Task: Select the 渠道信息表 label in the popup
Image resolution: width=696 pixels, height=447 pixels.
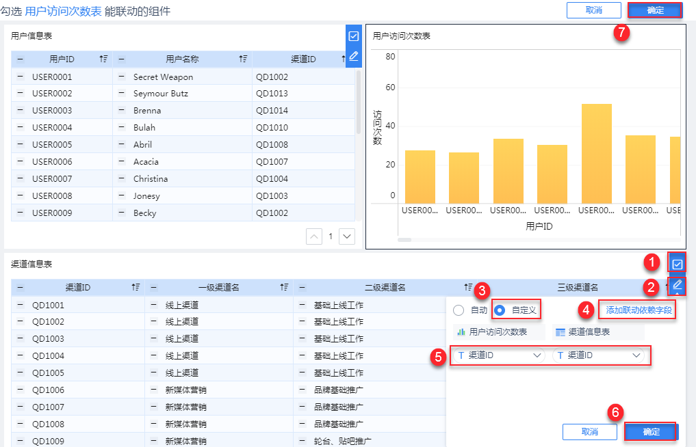Action: coord(589,332)
